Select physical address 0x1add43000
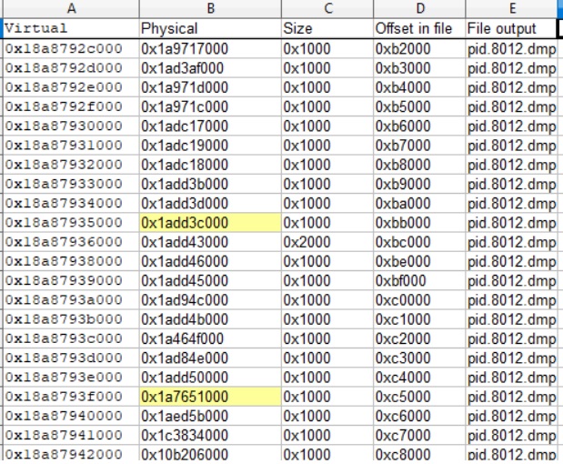Screen dimensions: 563x464 pyautogui.click(x=210, y=242)
